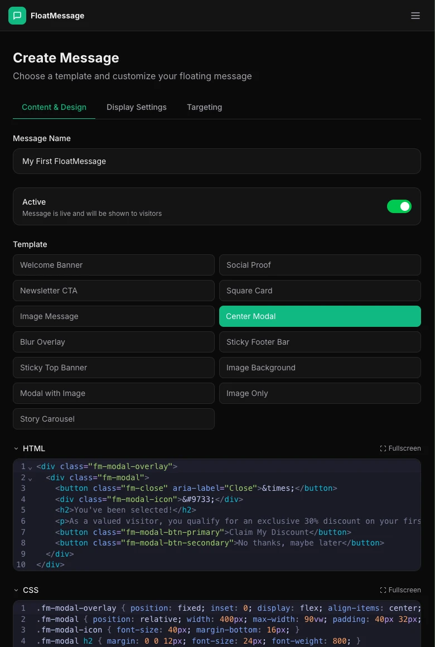Collapse the CSS code section
The width and height of the screenshot is (435, 647).
pos(16,590)
